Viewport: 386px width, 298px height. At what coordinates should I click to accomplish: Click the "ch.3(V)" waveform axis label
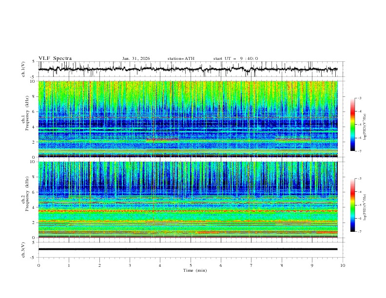[23, 250]
